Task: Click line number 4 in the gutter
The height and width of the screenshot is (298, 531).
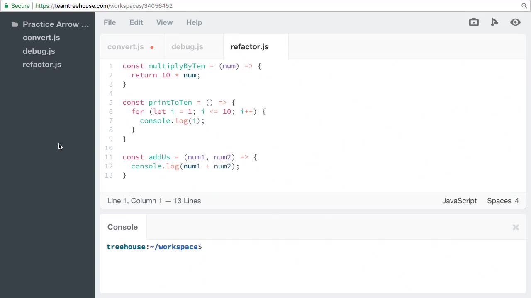Action: [111, 94]
